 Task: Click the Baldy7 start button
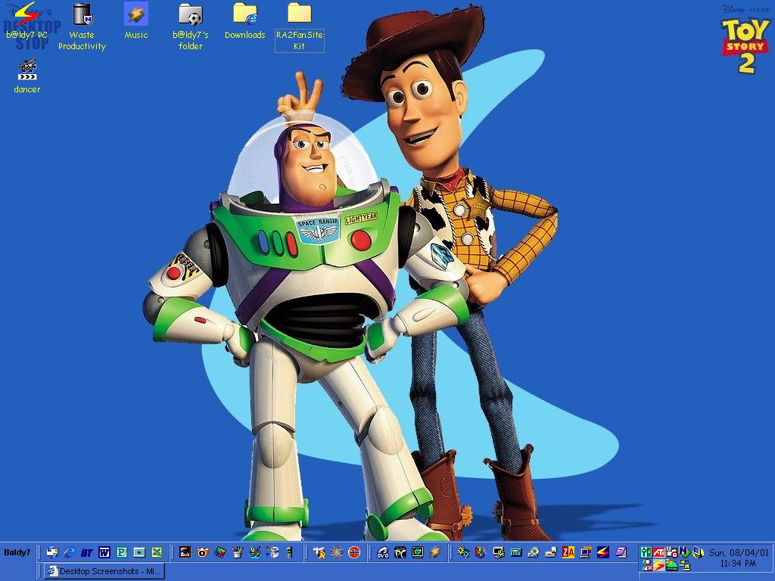coord(17,552)
